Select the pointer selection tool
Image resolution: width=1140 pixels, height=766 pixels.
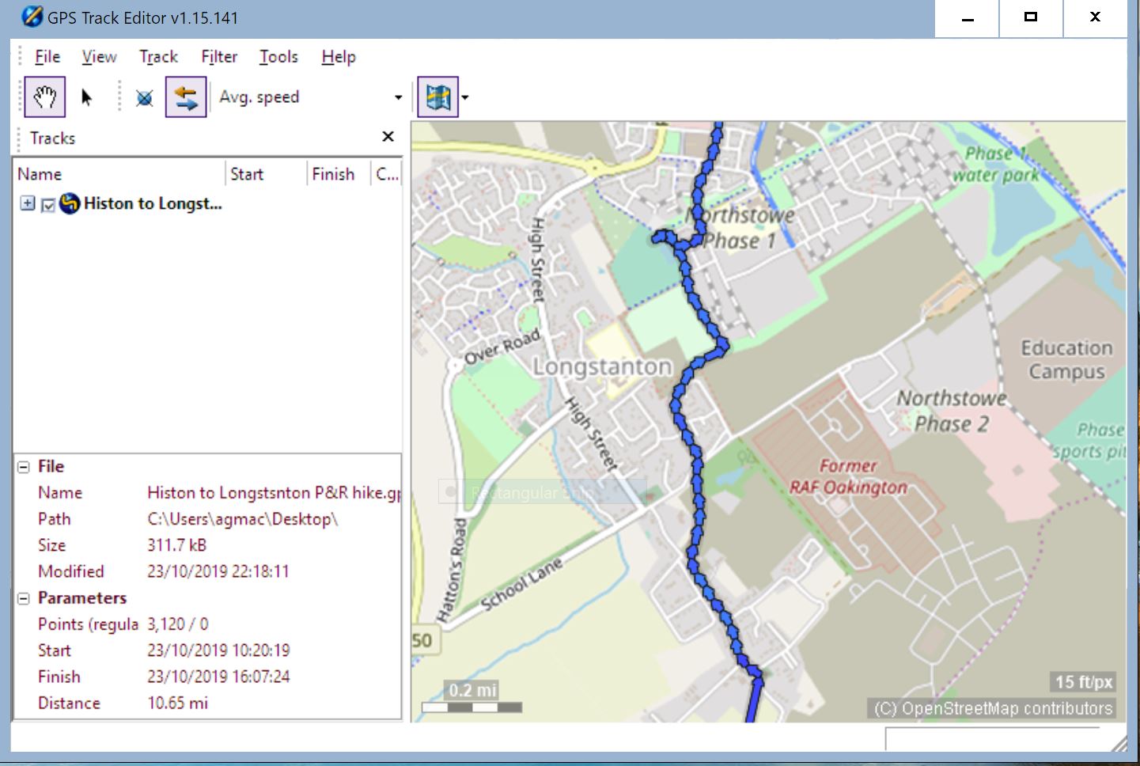pos(87,97)
